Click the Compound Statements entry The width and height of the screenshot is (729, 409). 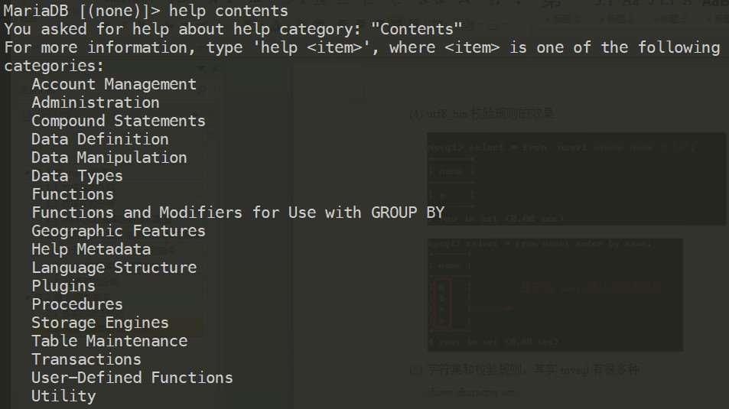119,121
